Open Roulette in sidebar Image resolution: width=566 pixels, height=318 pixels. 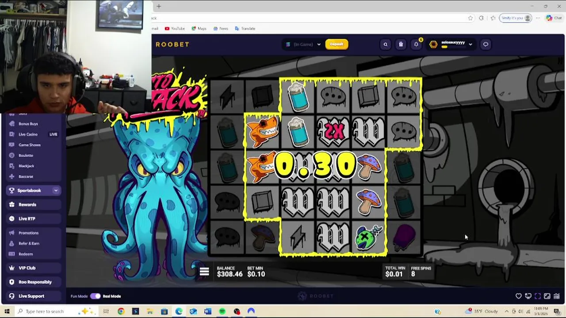[26, 155]
